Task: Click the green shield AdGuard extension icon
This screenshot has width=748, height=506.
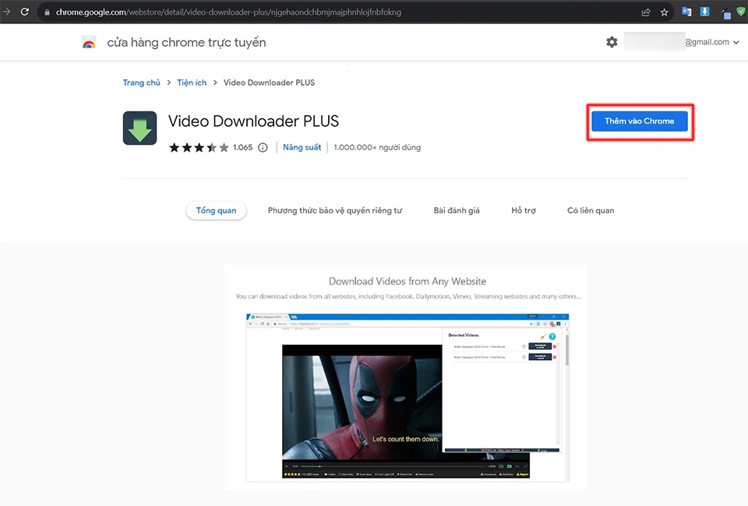Action: (741, 12)
